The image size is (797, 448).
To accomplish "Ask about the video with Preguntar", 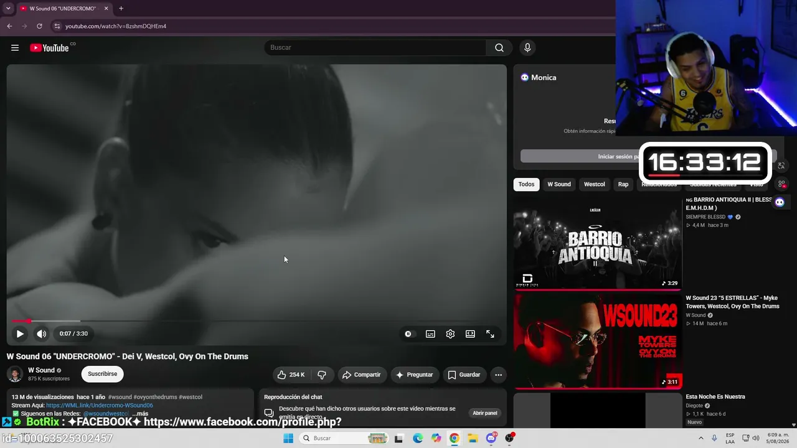I will pyautogui.click(x=414, y=375).
